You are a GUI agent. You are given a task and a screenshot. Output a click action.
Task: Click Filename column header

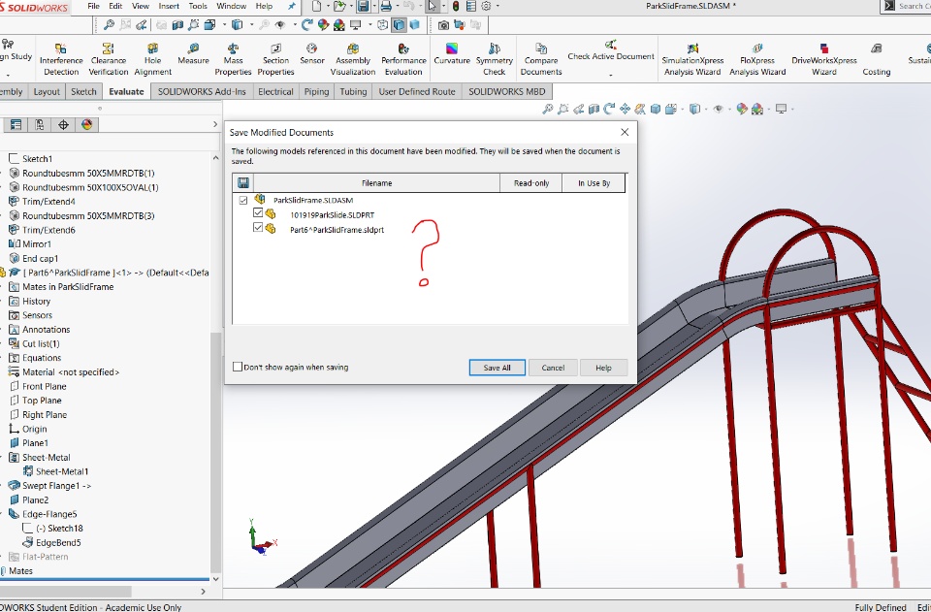(376, 183)
